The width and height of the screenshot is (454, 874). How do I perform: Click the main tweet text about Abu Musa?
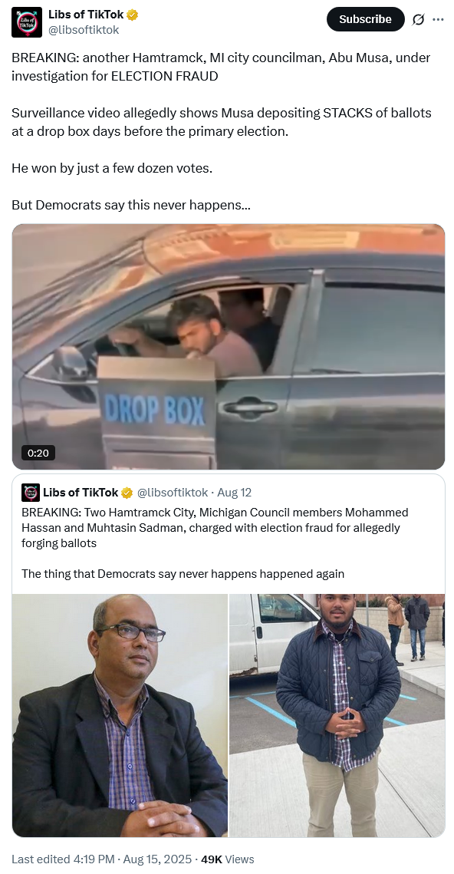[x=222, y=131]
